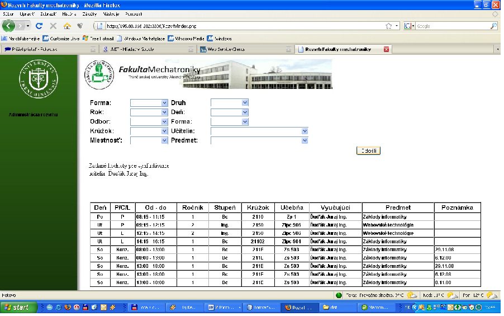Open the Najobľúbenejšie bookmark
Image resolution: width=504 pixels, height=316 pixels.
(21, 38)
